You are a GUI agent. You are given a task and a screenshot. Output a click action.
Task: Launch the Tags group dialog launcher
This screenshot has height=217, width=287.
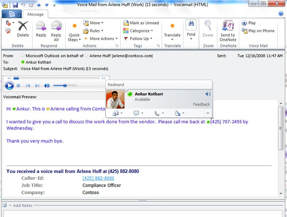(158, 46)
